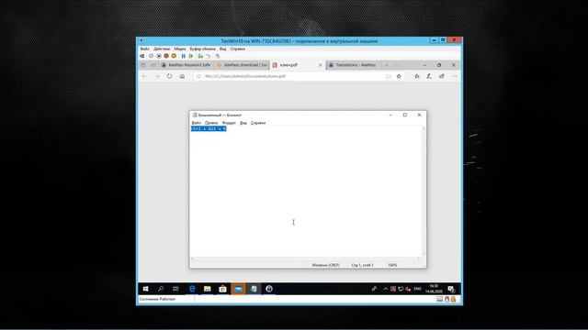Screen dimensions: 588x330
Task: Click the lock icon in Hyper-V status bar
Action: click(x=453, y=300)
